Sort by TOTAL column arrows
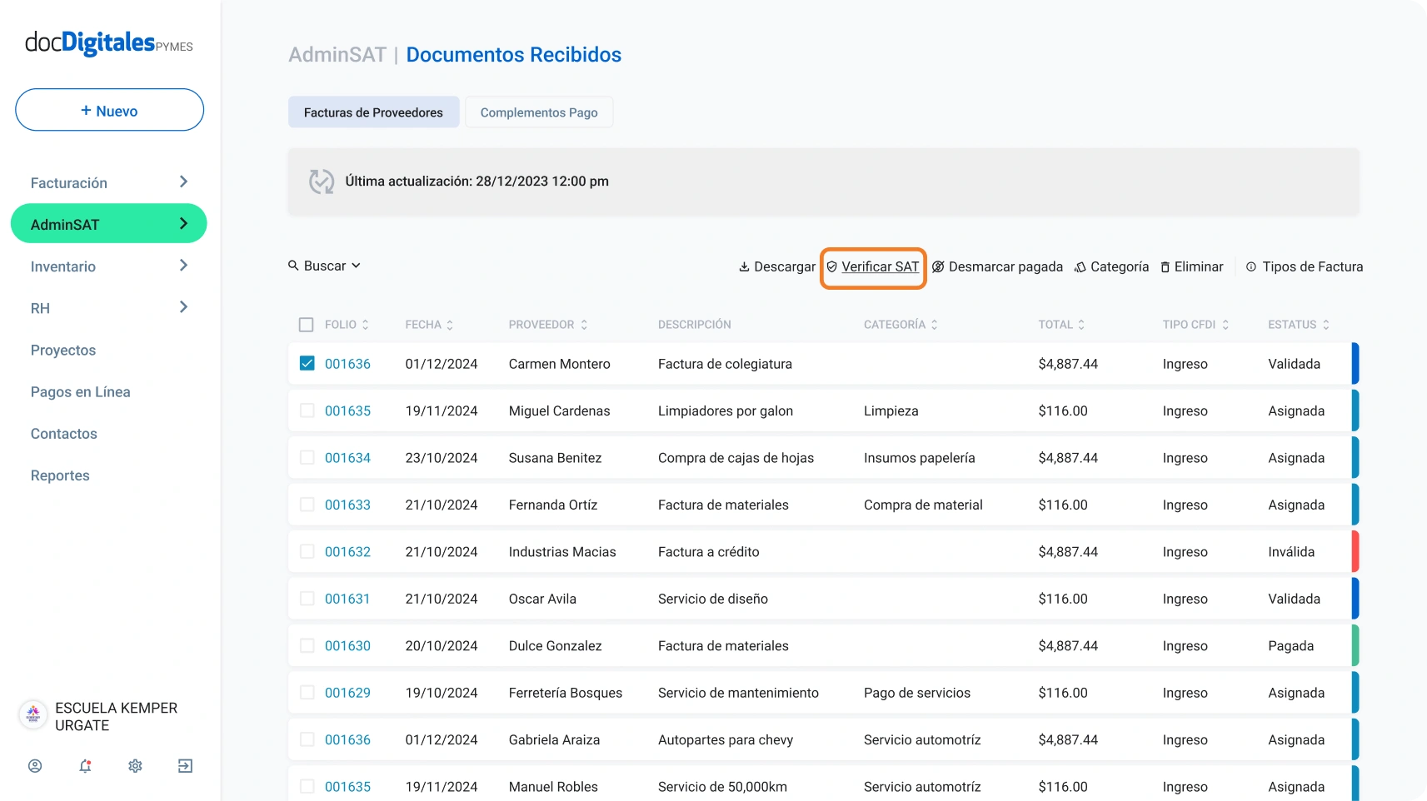The image size is (1427, 801). tap(1081, 325)
